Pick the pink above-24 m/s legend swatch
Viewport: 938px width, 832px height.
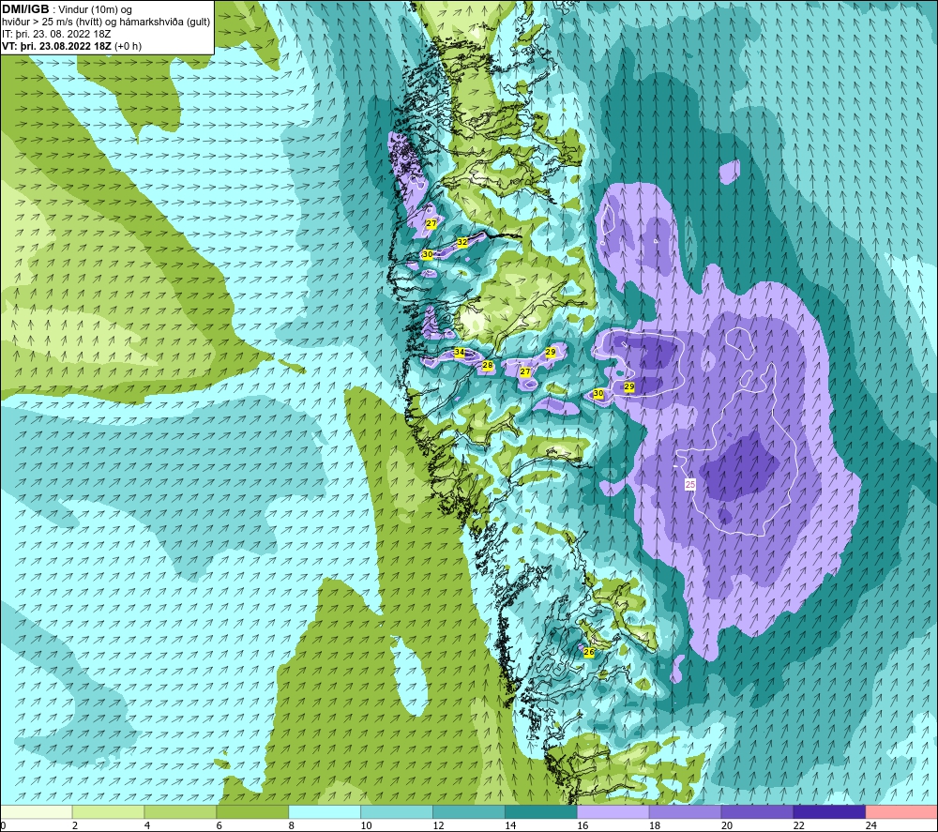pos(901,811)
